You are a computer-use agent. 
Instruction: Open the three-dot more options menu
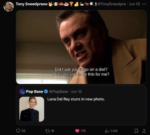point(144,4)
